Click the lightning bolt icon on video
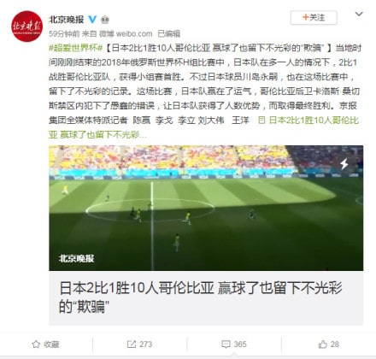Image resolution: width=376 pixels, height=359 pixels. click(x=344, y=163)
